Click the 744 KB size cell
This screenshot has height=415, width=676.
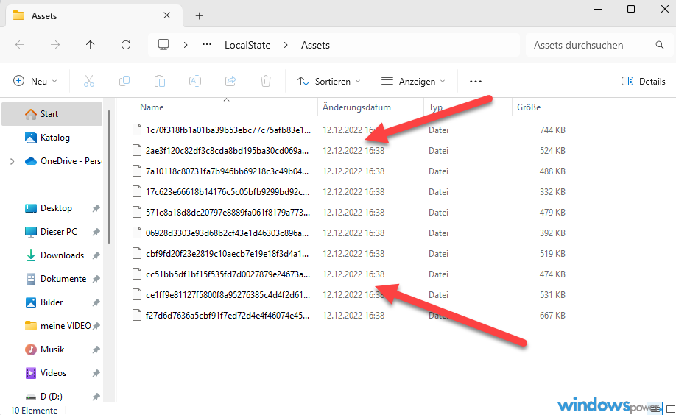[552, 130]
